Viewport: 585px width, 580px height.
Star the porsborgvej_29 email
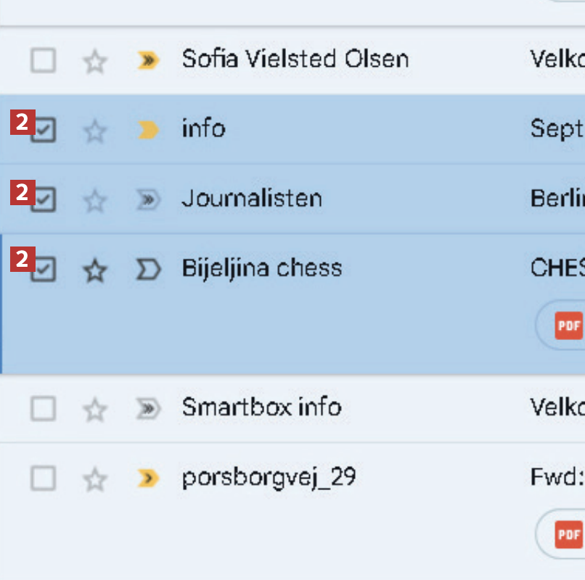click(x=94, y=479)
